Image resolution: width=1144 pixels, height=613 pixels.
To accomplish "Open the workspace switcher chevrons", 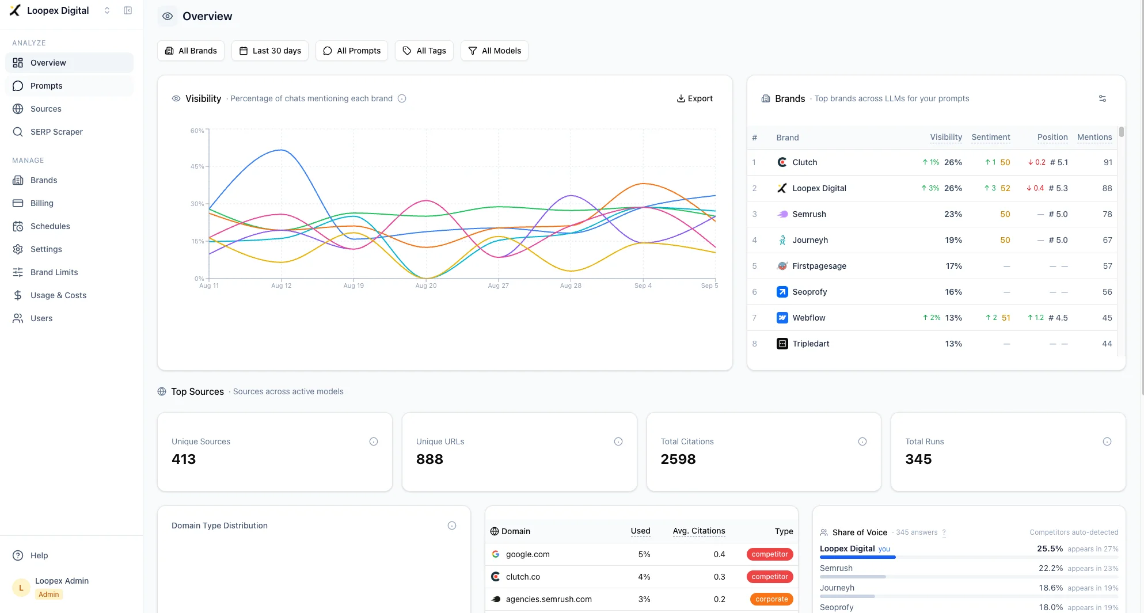I will [x=107, y=10].
